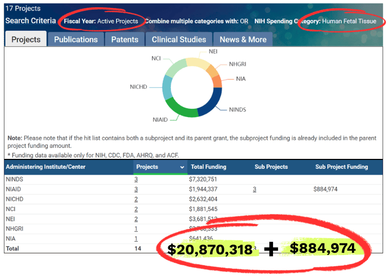Open NICHD projects count link
This screenshot has height=276, width=387.
[136, 199]
